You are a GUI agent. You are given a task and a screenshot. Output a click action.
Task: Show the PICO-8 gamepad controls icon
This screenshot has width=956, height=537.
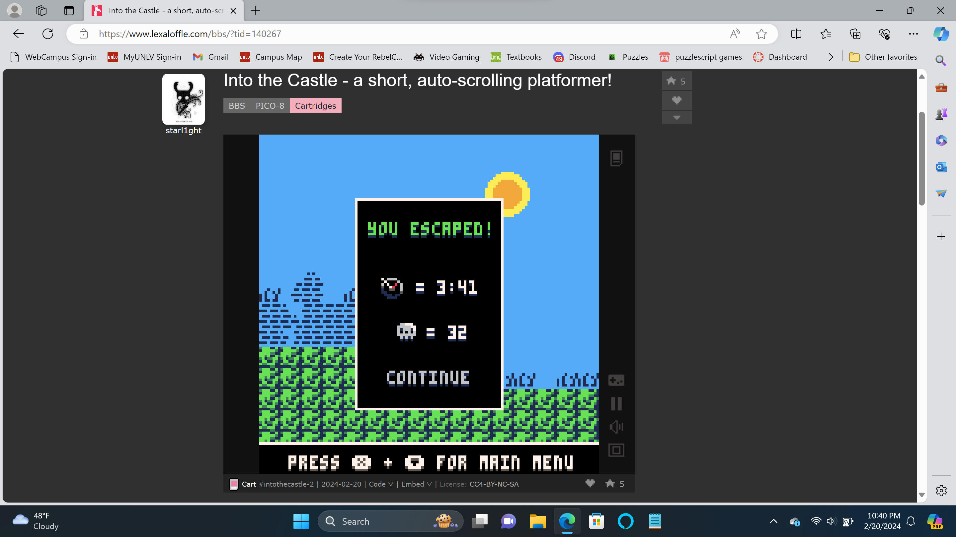[616, 380]
